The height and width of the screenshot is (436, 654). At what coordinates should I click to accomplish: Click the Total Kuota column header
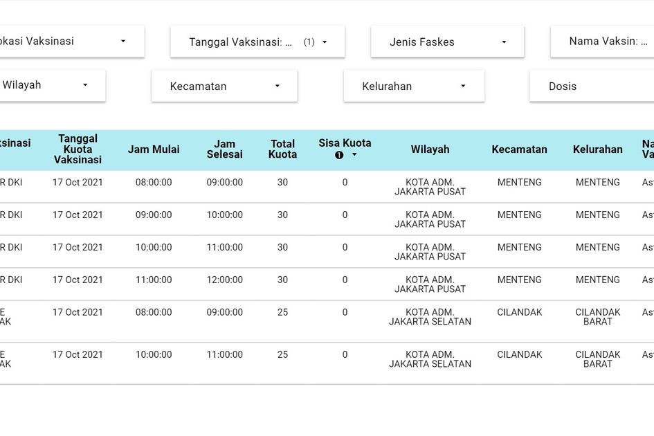point(282,149)
